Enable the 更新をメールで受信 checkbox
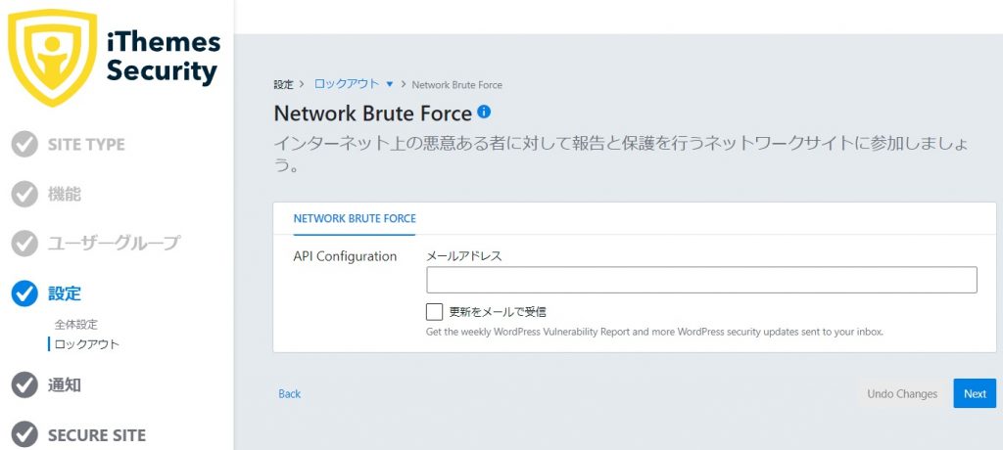This screenshot has width=1003, height=450. coord(434,312)
